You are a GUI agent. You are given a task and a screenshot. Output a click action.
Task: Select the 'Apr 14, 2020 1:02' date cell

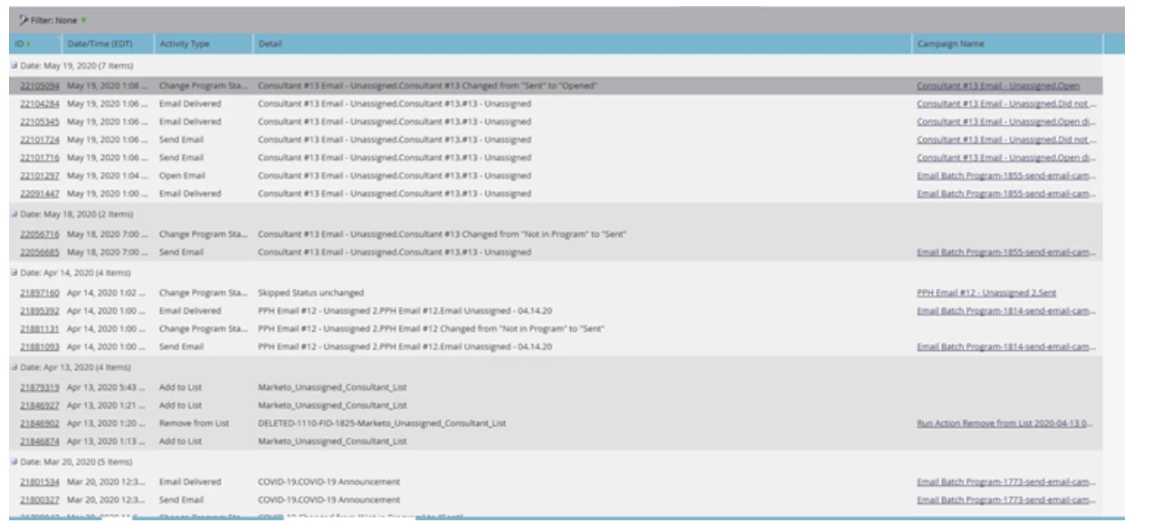point(105,293)
